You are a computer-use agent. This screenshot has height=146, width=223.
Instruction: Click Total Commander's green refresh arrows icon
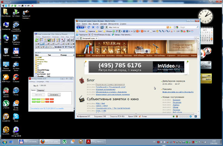[x=37, y=40]
